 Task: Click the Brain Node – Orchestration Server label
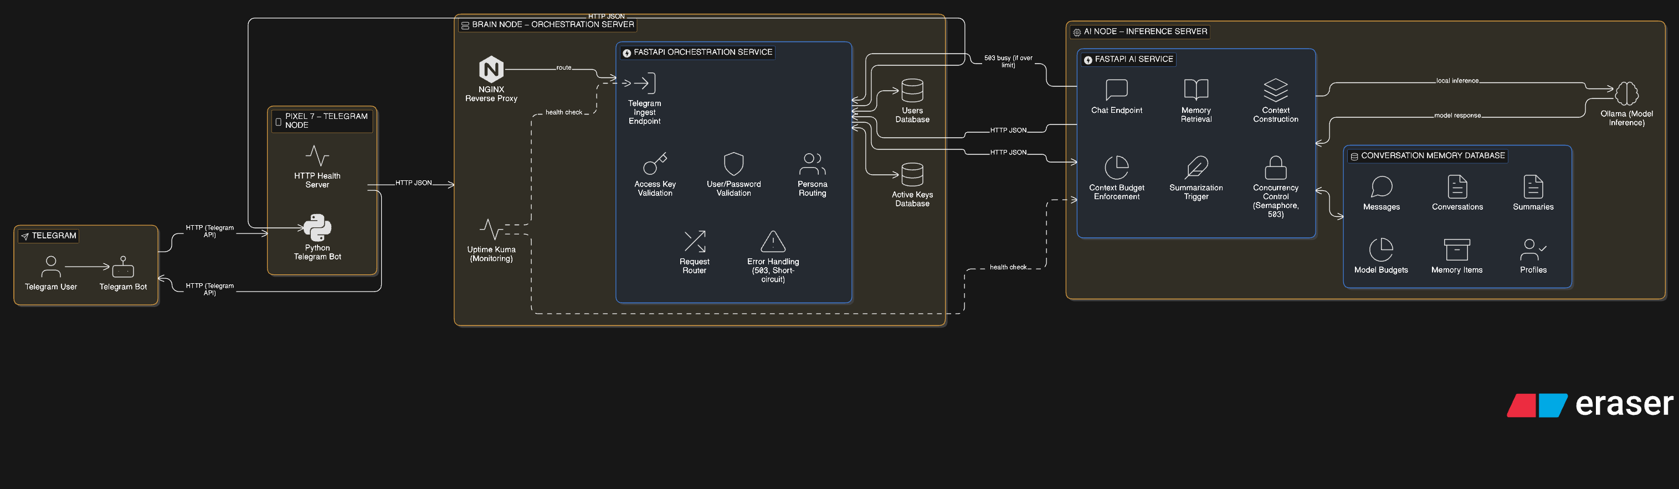pos(552,25)
